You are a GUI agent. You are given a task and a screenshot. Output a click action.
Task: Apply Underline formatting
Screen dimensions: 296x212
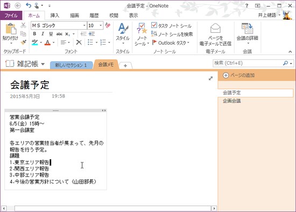point(51,34)
